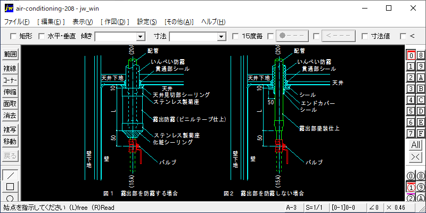
Task: Click the A-3 paper size field
Action: pos(291,207)
